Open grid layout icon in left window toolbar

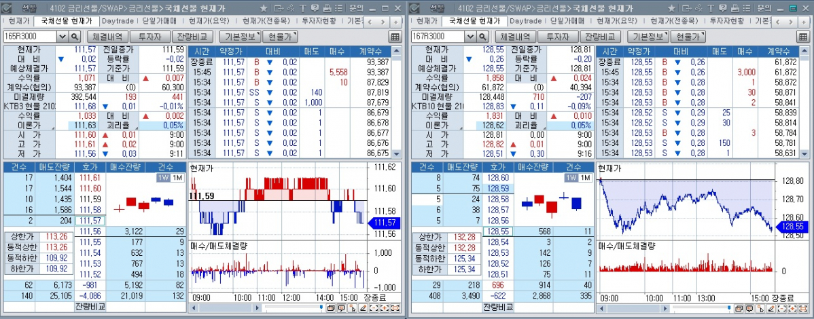pyautogui.click(x=395, y=36)
